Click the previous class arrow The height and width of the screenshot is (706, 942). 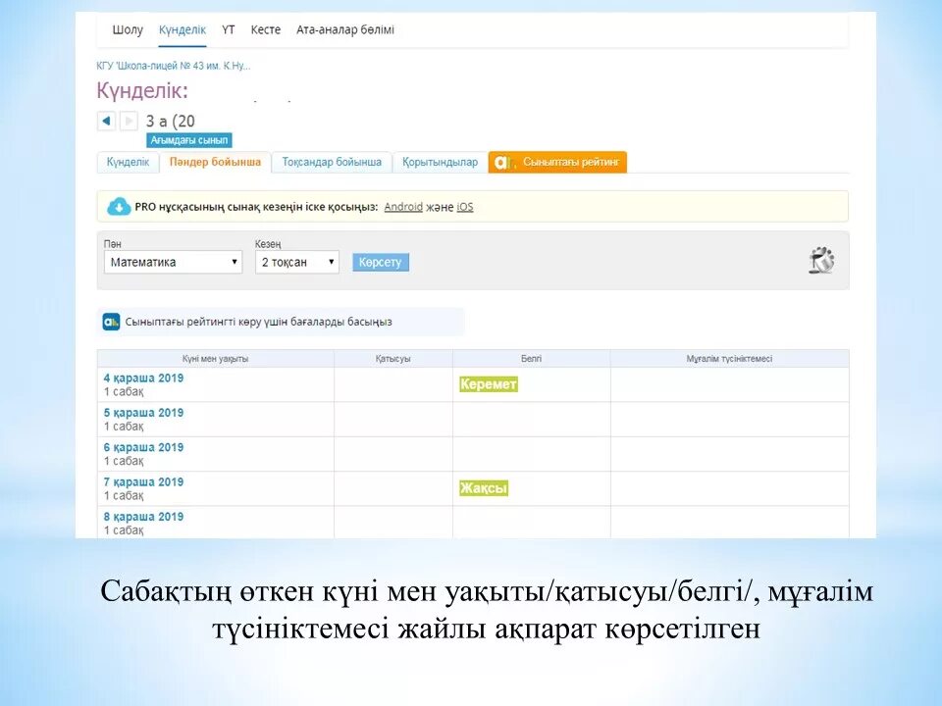coord(105,120)
